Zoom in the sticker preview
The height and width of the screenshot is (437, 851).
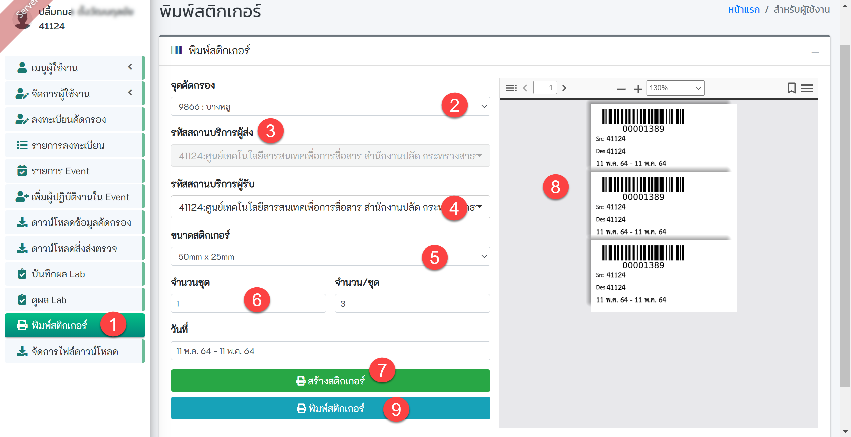pos(638,89)
